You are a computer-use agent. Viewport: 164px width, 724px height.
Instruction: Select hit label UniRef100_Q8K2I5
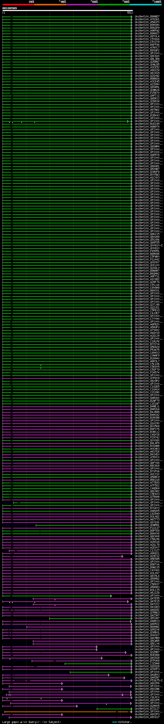click(x=147, y=234)
